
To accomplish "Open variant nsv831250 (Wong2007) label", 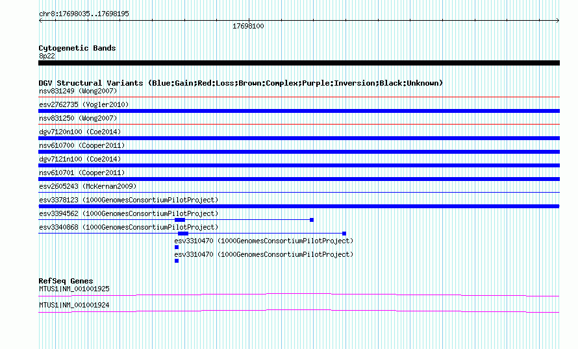I will [x=78, y=118].
